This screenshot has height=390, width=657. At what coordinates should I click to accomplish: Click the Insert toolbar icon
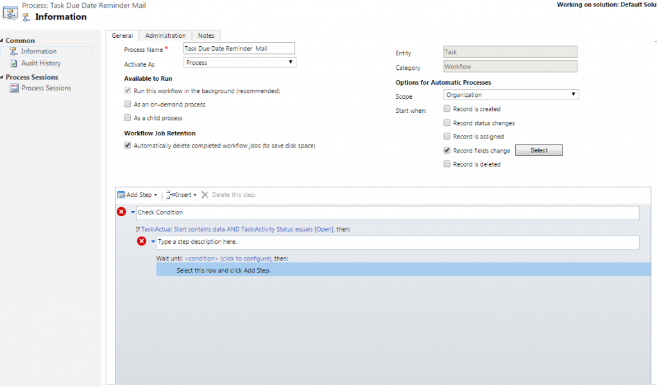coord(171,194)
